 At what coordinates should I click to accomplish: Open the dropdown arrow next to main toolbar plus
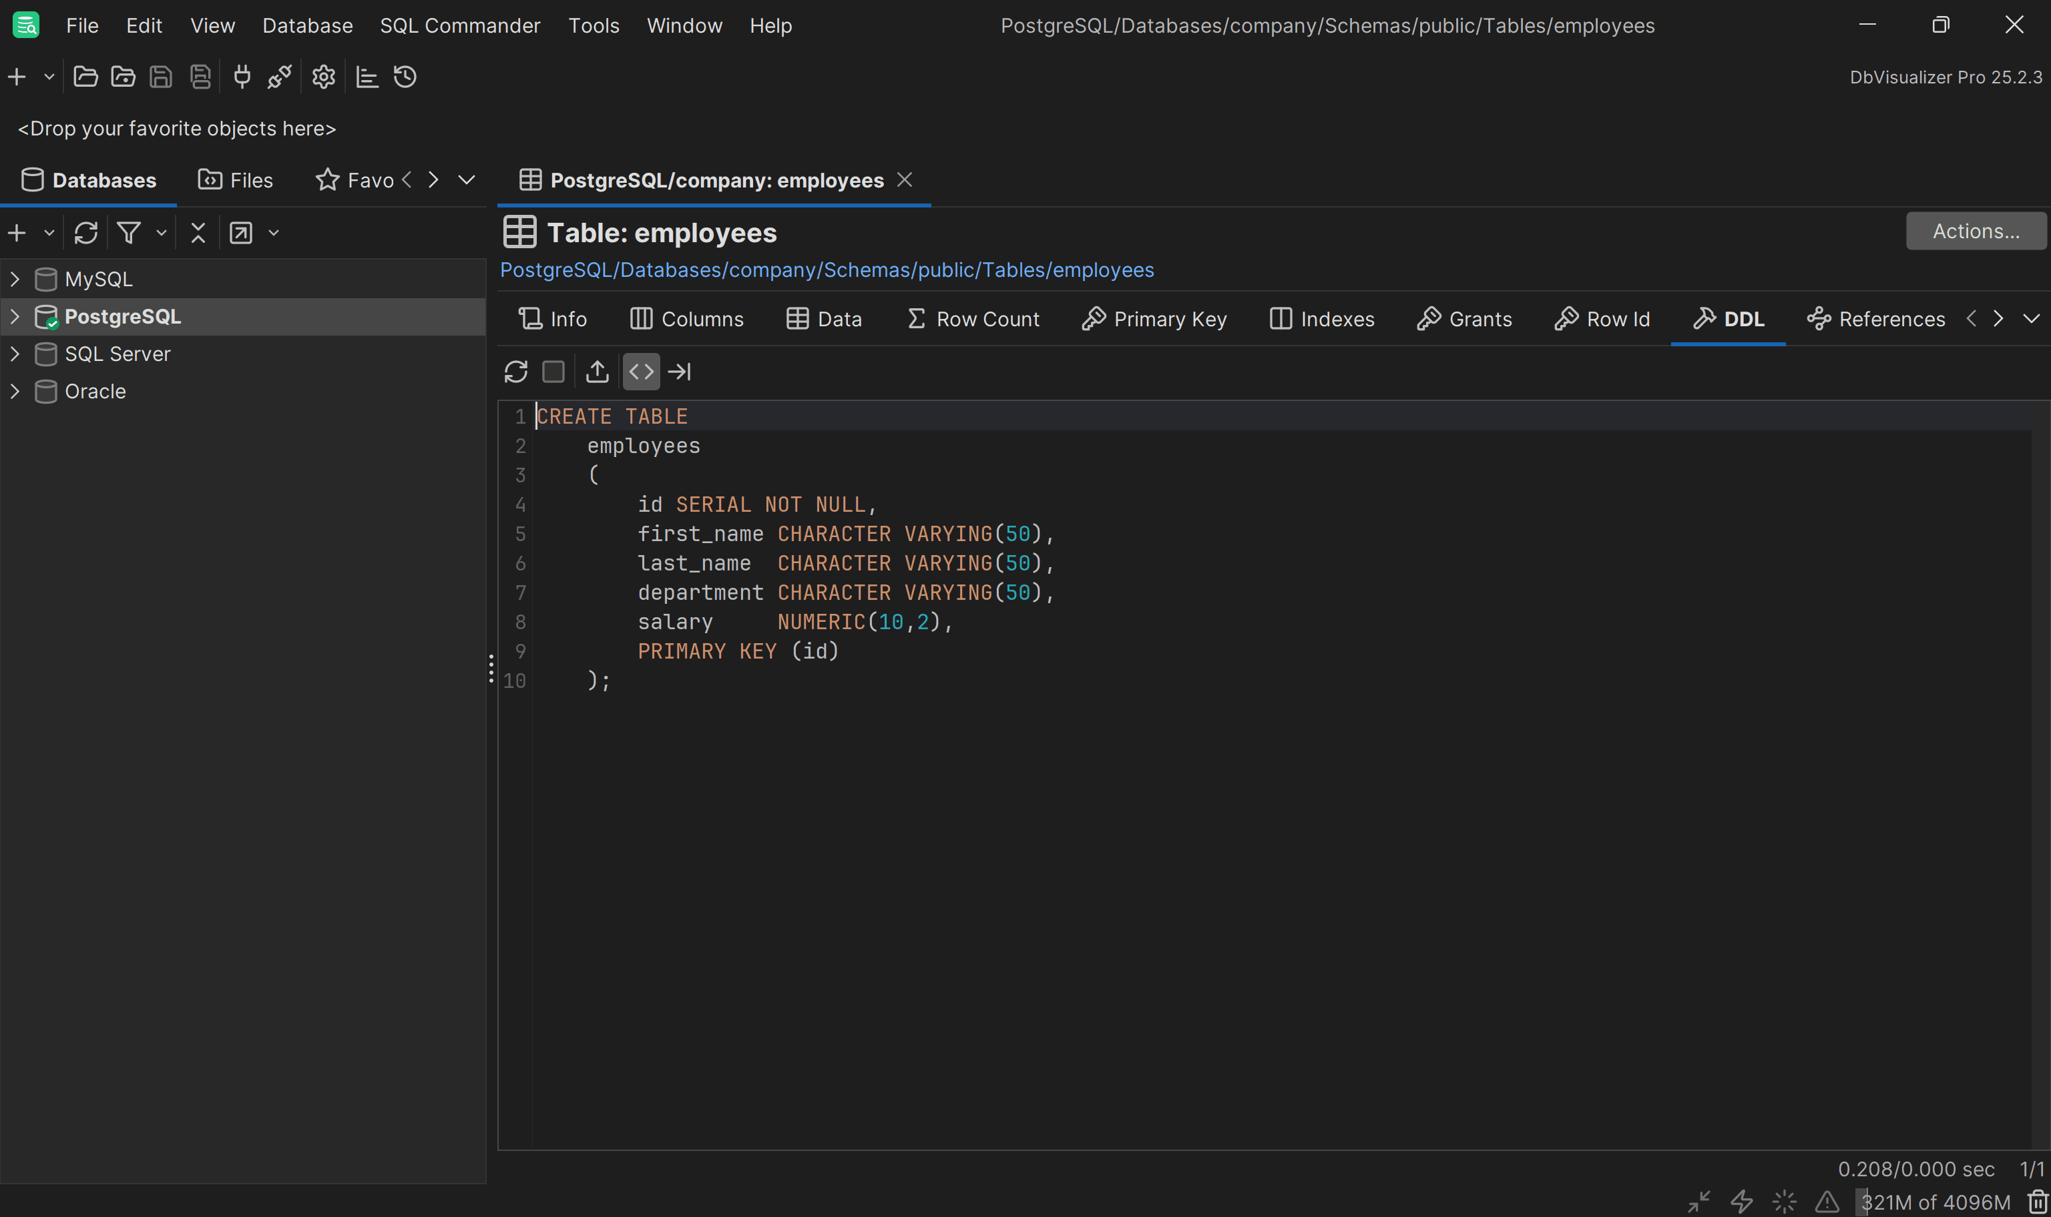[x=49, y=77]
